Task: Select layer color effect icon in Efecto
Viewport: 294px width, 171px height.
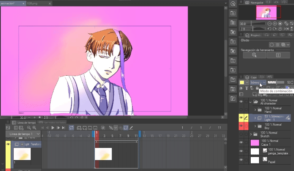Action: click(283, 45)
